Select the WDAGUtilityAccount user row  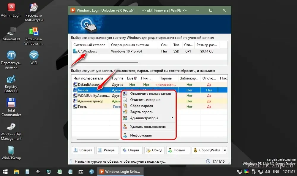tap(149, 96)
